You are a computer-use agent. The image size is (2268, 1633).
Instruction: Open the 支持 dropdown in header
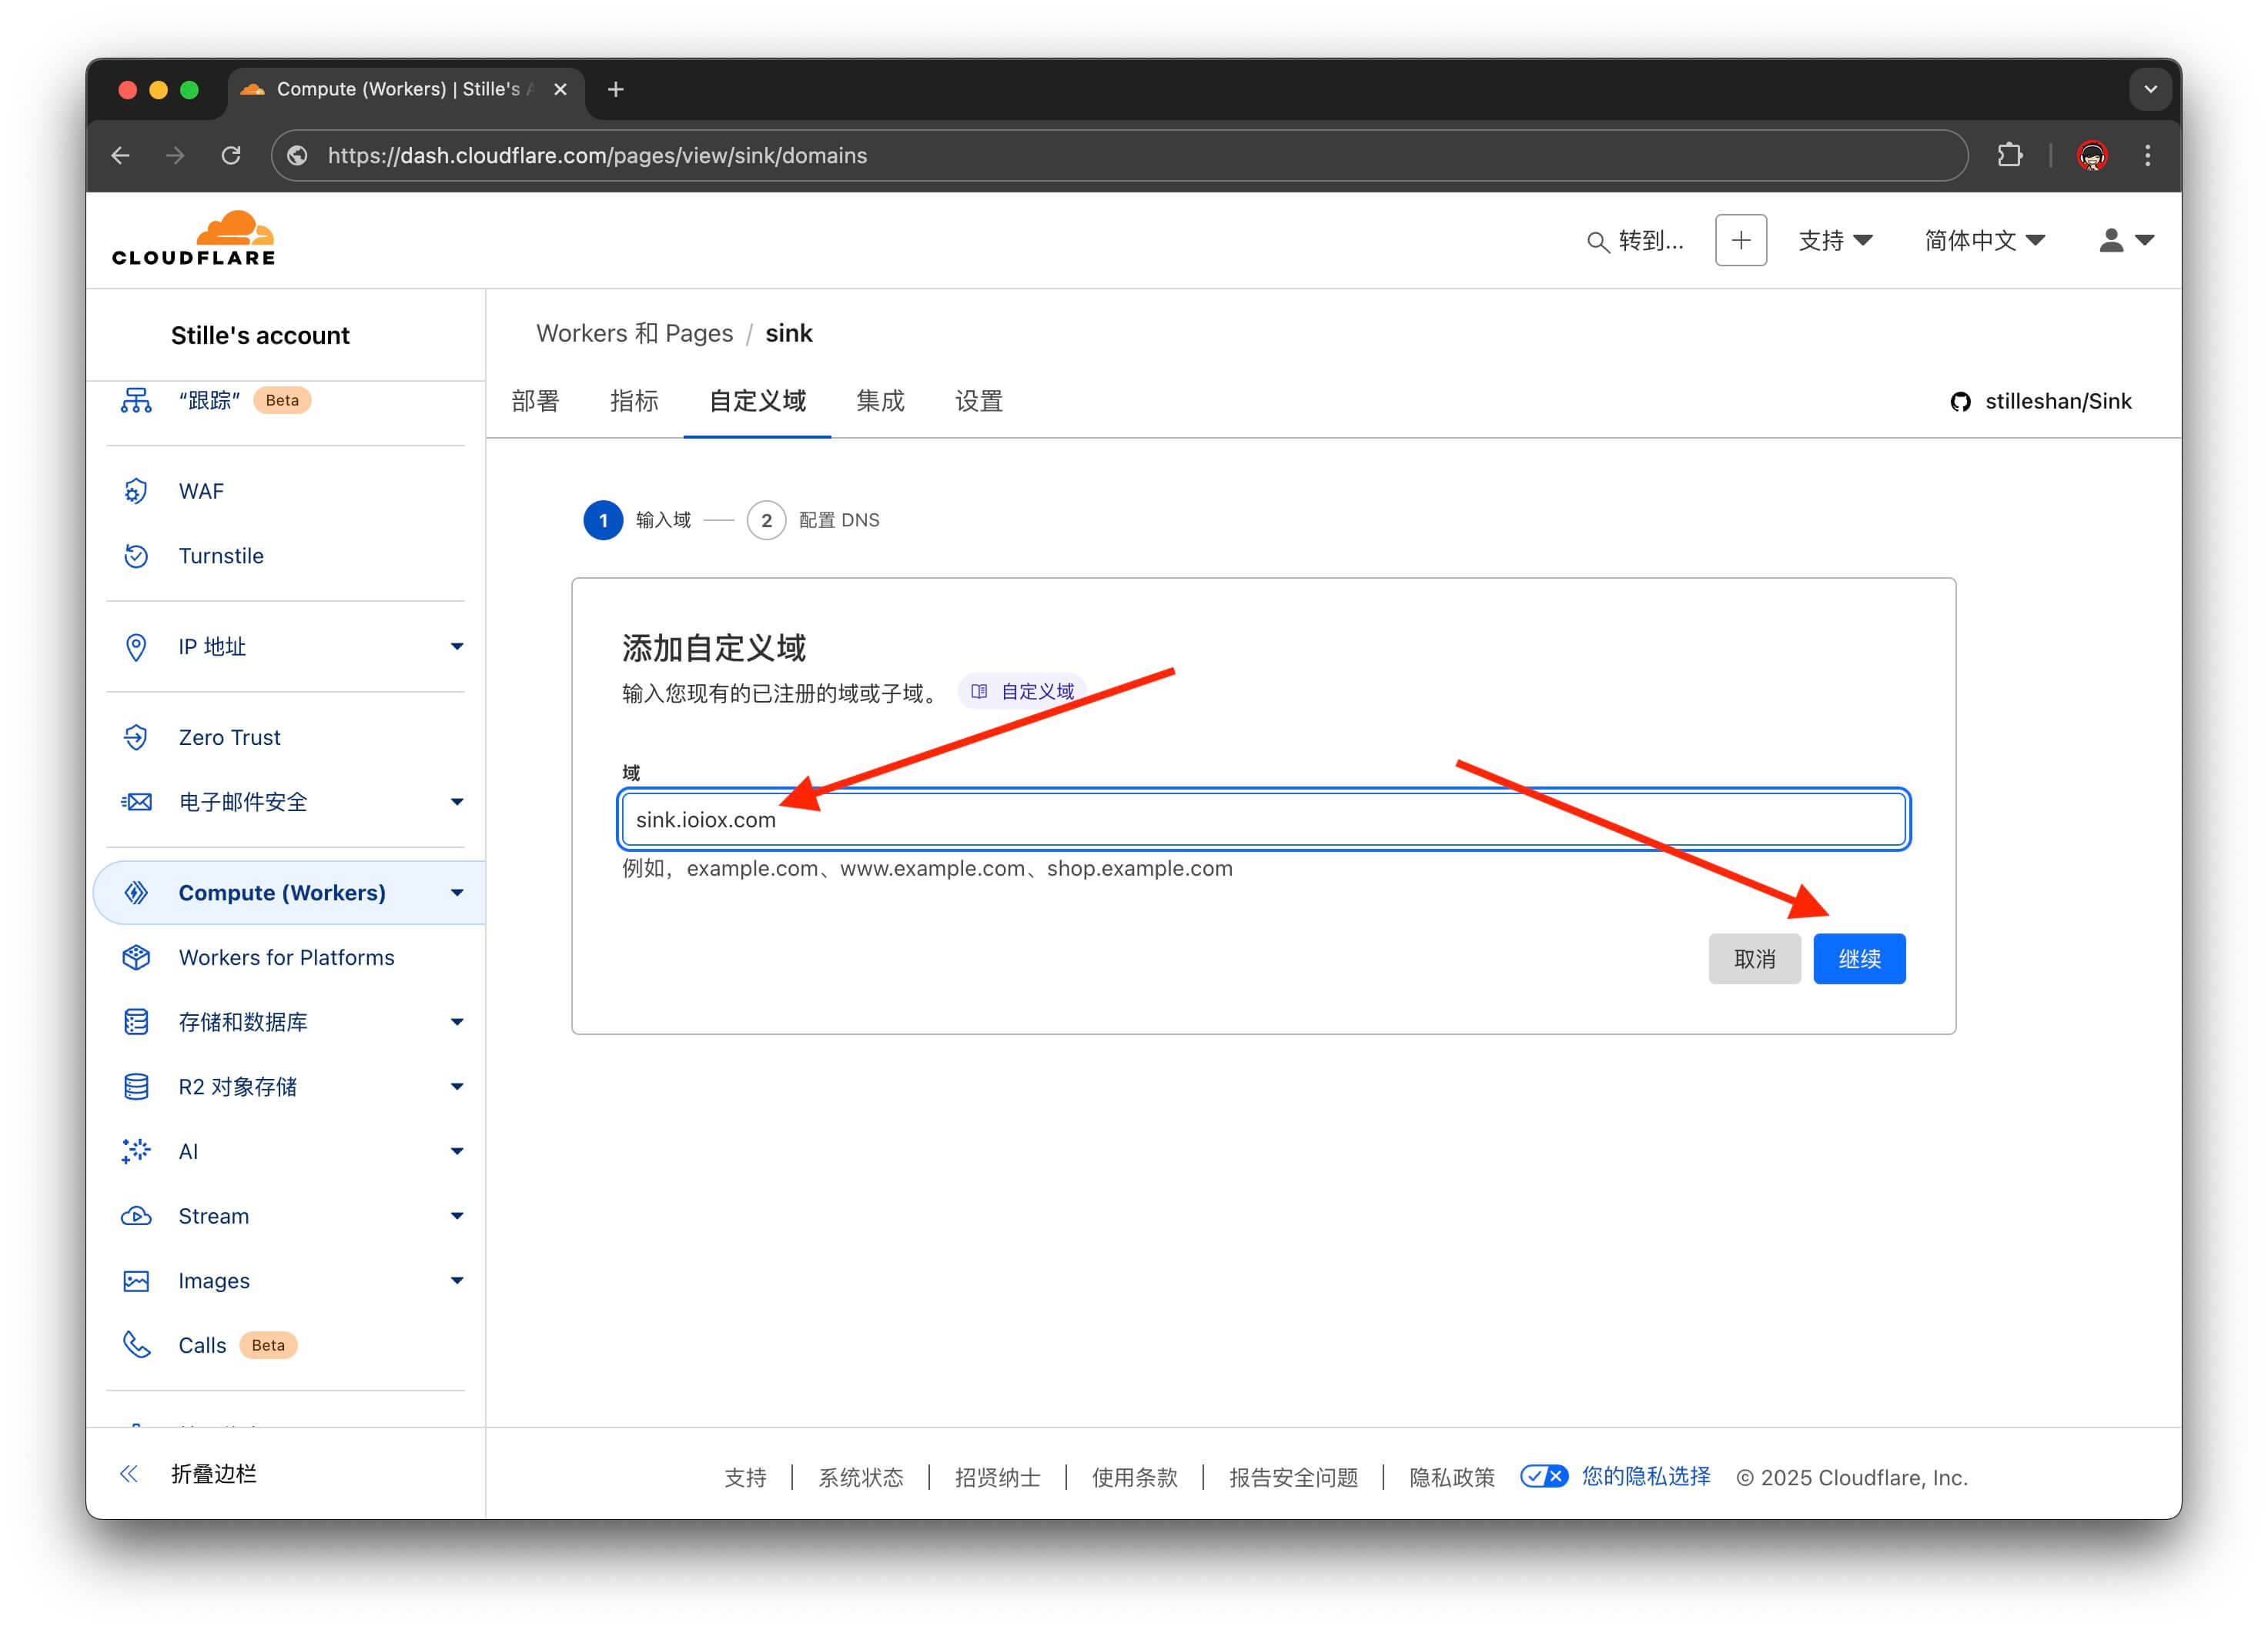click(x=1835, y=240)
